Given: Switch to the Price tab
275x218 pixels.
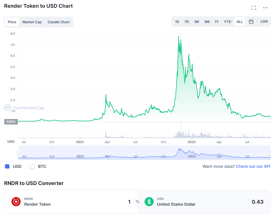Looking at the screenshot, I should point(12,22).
